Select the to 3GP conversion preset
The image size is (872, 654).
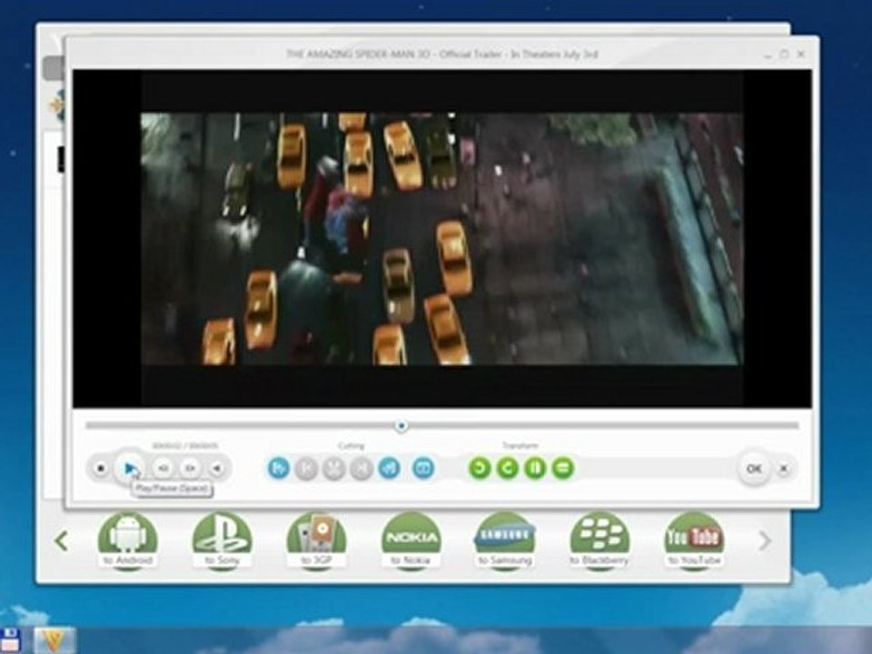point(316,540)
